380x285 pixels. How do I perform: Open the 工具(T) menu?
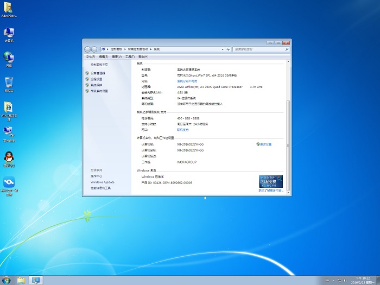(x=130, y=56)
